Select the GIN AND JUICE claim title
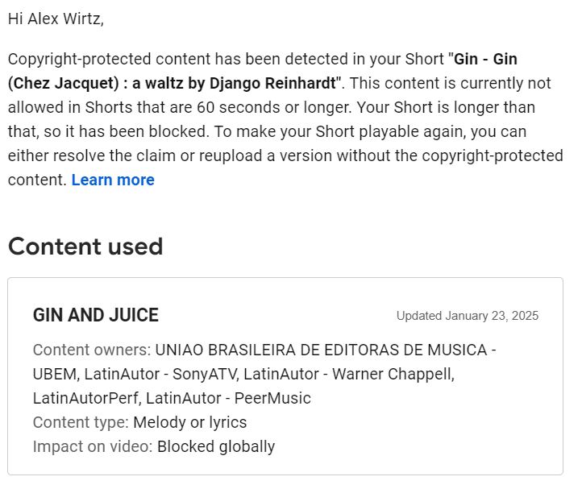 (x=96, y=315)
